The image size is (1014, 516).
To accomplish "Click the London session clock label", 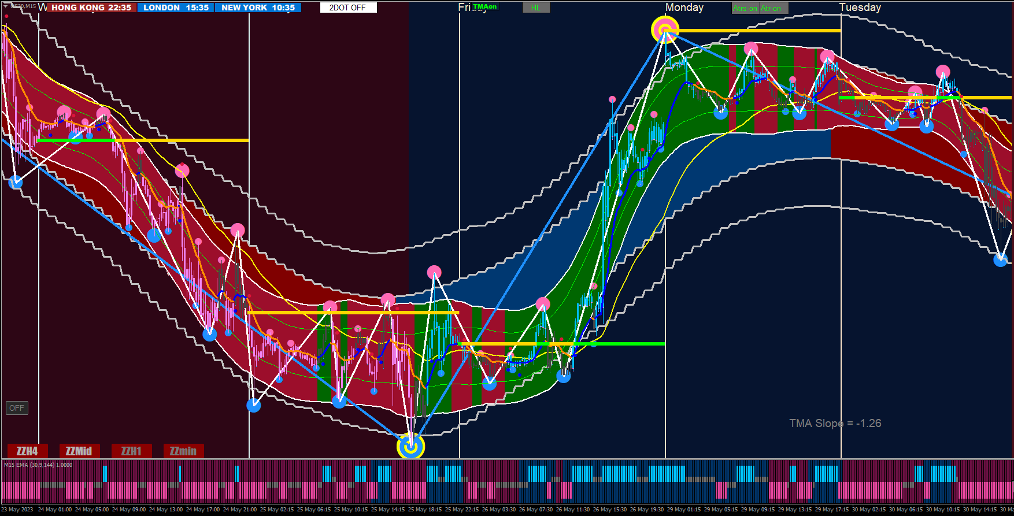I will click(x=176, y=8).
